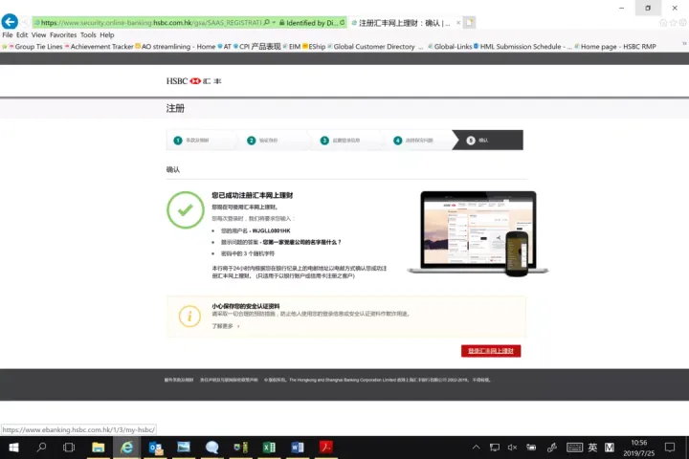Image resolution: width=689 pixels, height=459 pixels.
Task: Open the Edit menu
Action: [x=22, y=34]
